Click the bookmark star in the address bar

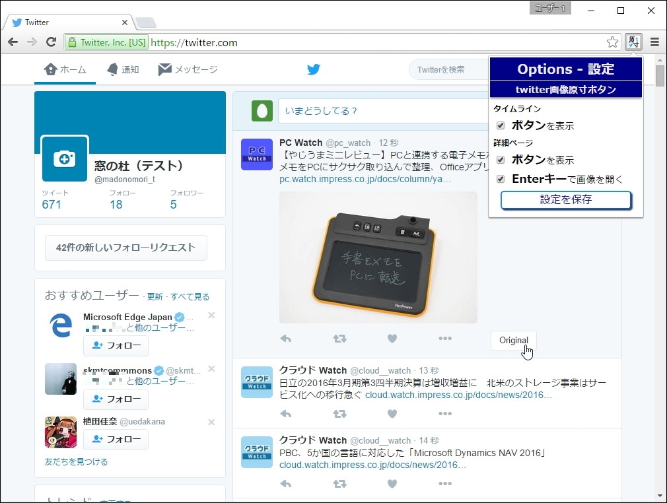[613, 41]
